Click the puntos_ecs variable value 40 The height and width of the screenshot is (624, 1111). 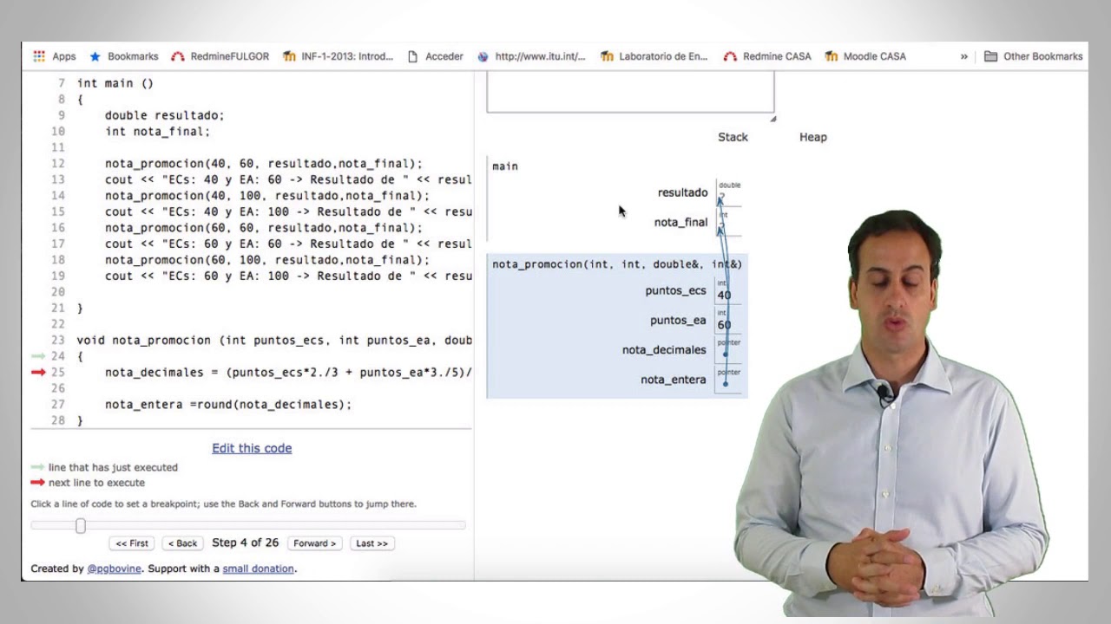click(x=724, y=296)
